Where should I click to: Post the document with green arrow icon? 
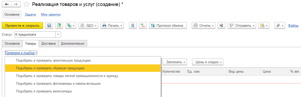pos(59,25)
